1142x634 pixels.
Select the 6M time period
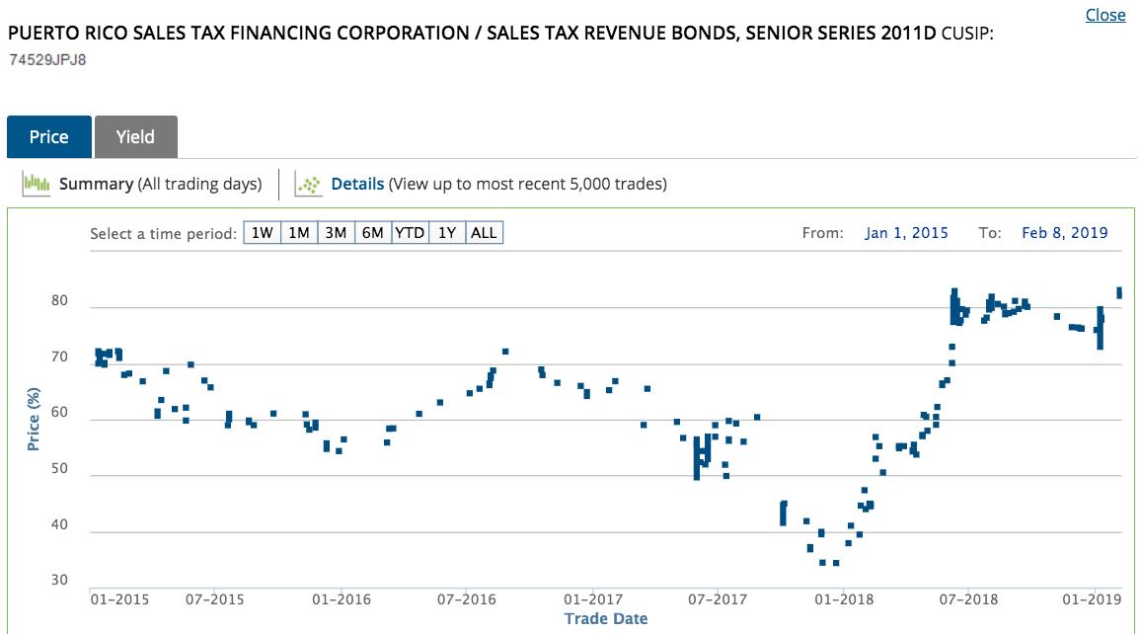point(373,233)
